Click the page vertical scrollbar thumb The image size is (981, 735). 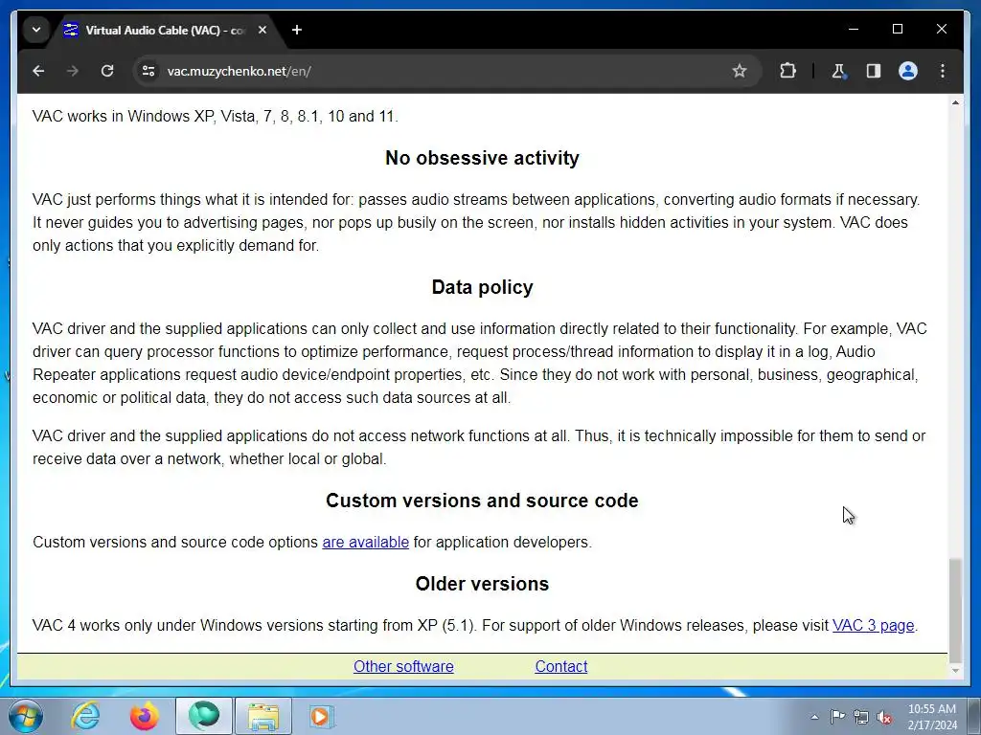tap(955, 610)
